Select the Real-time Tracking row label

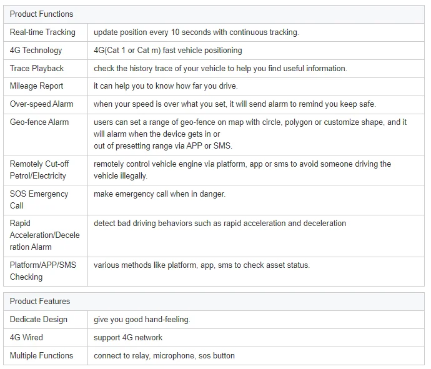coord(42,32)
